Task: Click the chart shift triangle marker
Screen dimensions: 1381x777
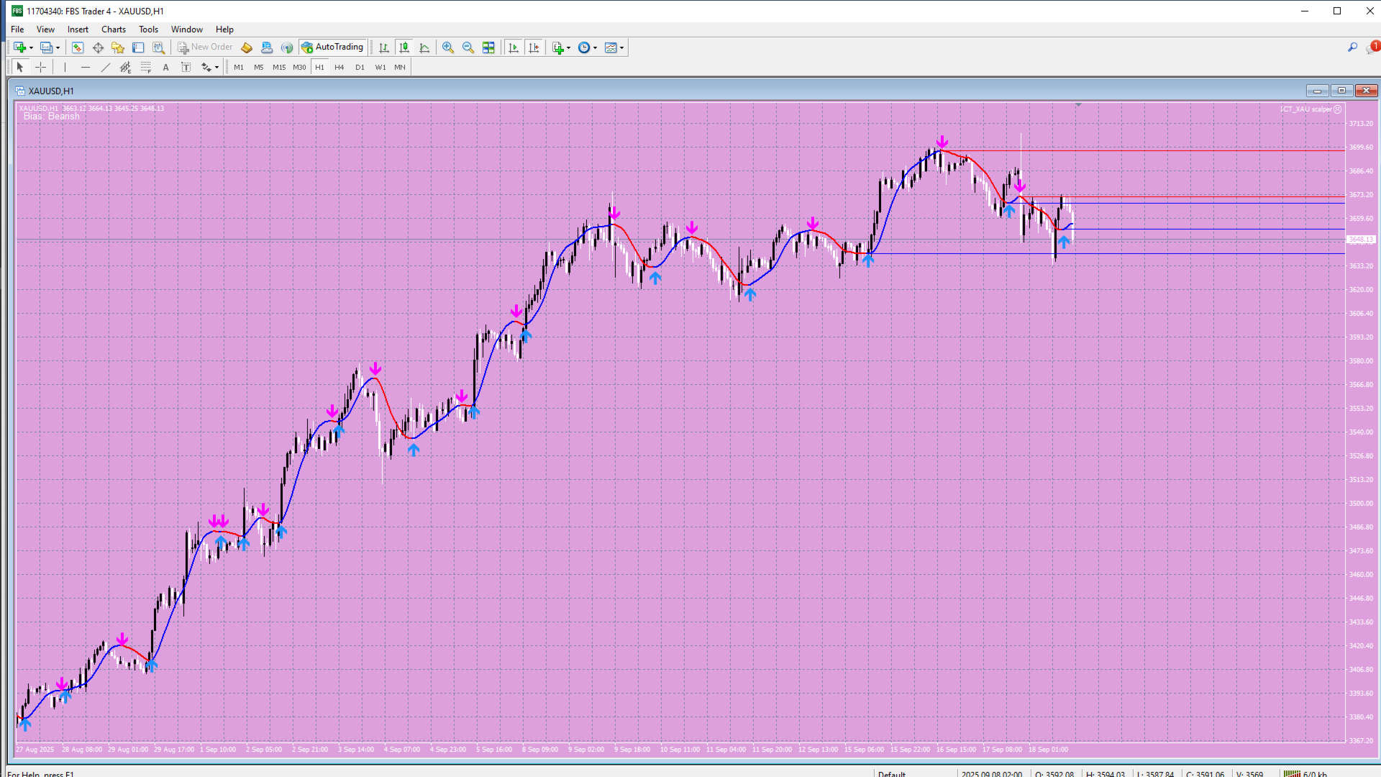Action: 1078,105
